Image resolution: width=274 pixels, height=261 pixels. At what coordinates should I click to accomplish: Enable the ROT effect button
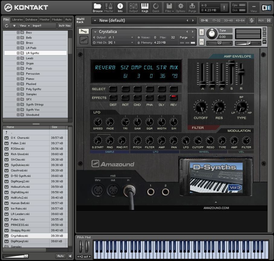click(x=125, y=98)
